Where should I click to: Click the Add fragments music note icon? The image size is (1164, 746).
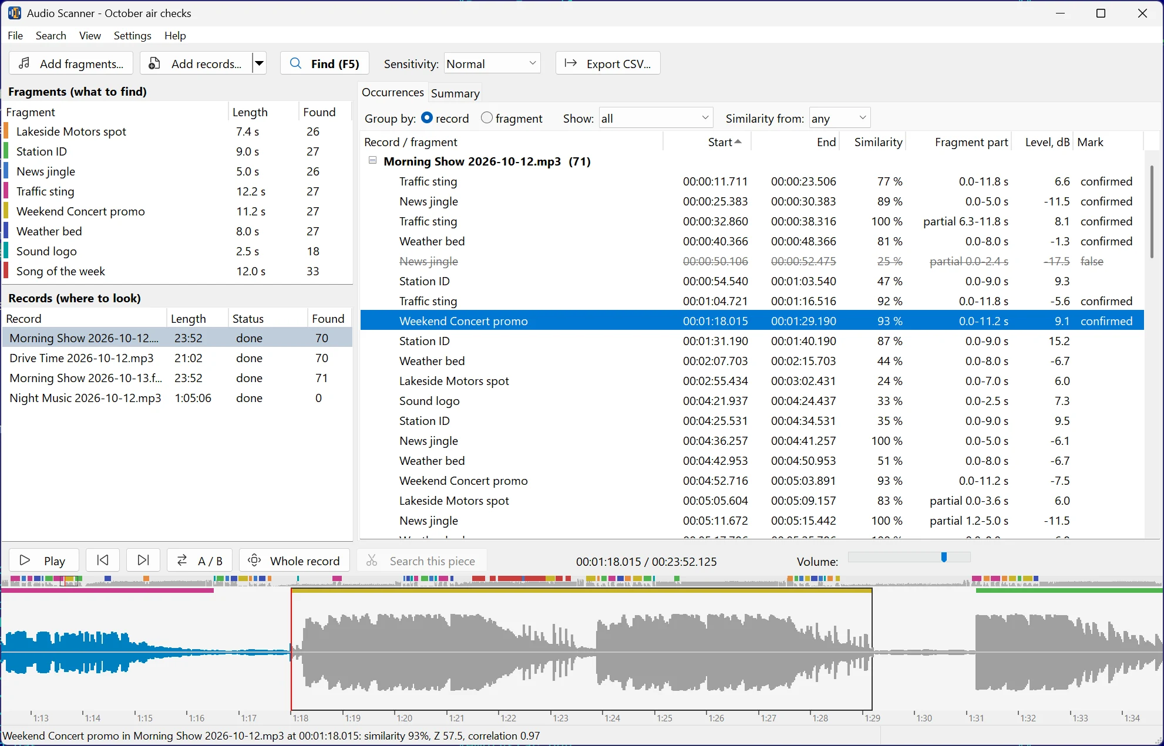[x=24, y=63]
